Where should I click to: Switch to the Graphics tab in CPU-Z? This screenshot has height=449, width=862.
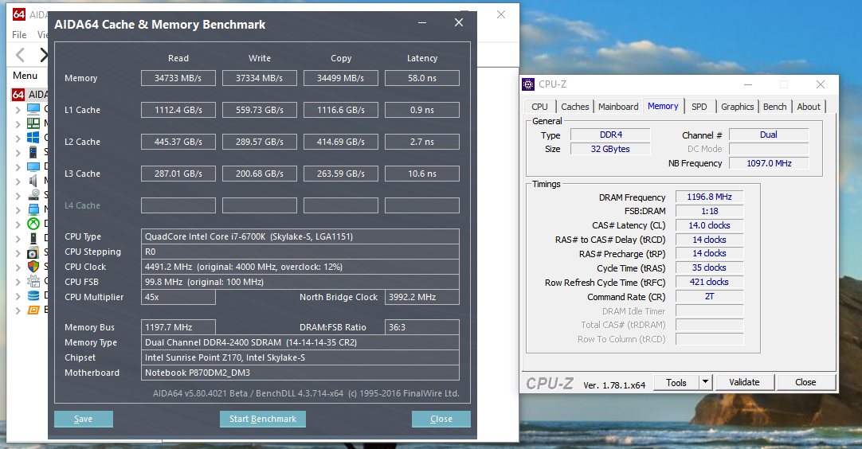click(737, 107)
